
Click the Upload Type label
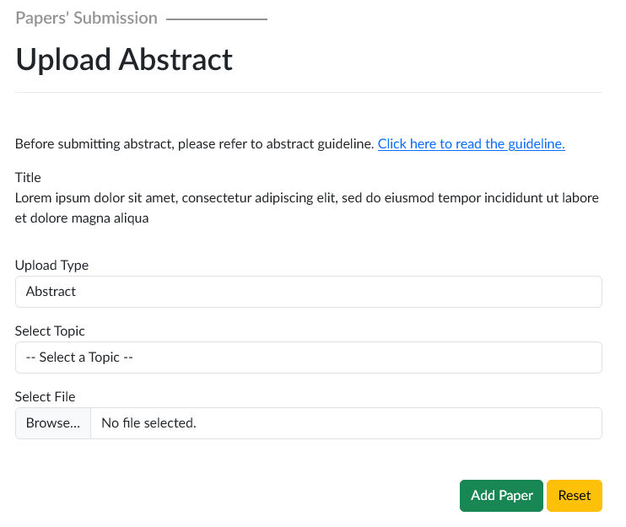[51, 265]
